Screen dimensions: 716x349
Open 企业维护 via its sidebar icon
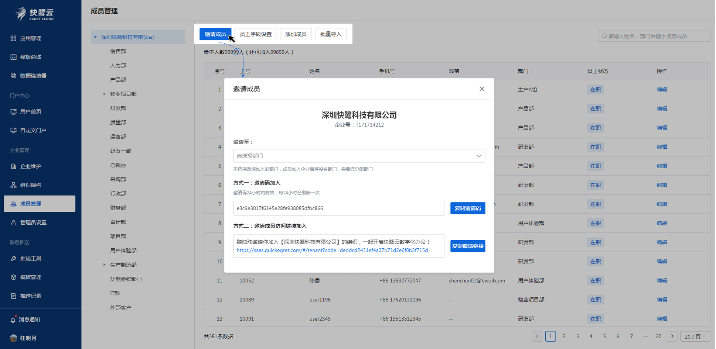pos(13,166)
